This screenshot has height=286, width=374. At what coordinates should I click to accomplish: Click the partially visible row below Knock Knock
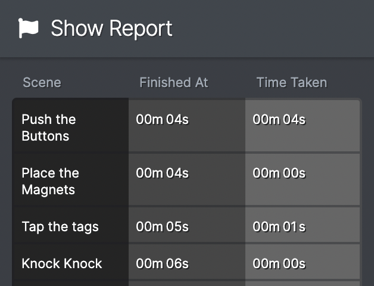click(x=186, y=284)
